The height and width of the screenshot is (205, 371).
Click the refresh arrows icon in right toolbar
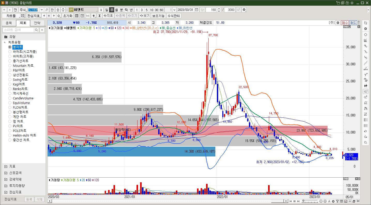point(366,23)
